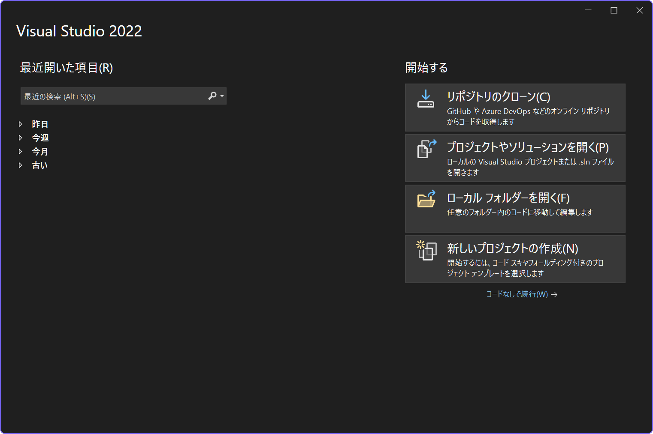
Task: Expand the 今週 group
Action: pyautogui.click(x=20, y=138)
